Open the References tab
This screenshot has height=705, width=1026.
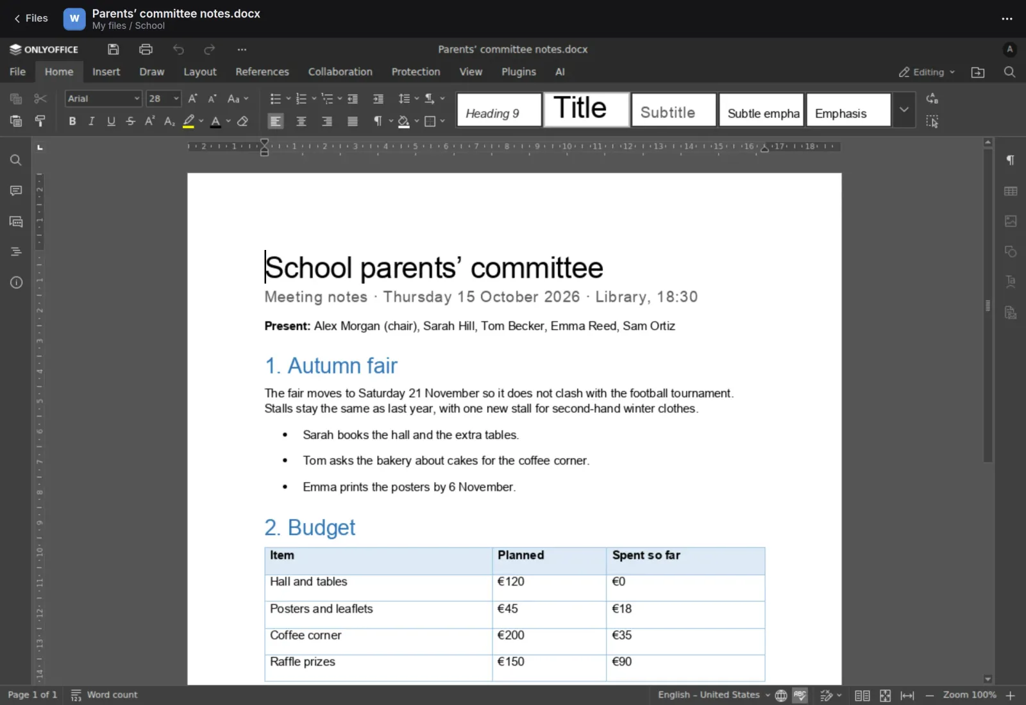click(x=262, y=72)
